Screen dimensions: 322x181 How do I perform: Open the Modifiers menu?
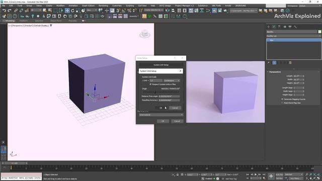[x=60, y=6]
